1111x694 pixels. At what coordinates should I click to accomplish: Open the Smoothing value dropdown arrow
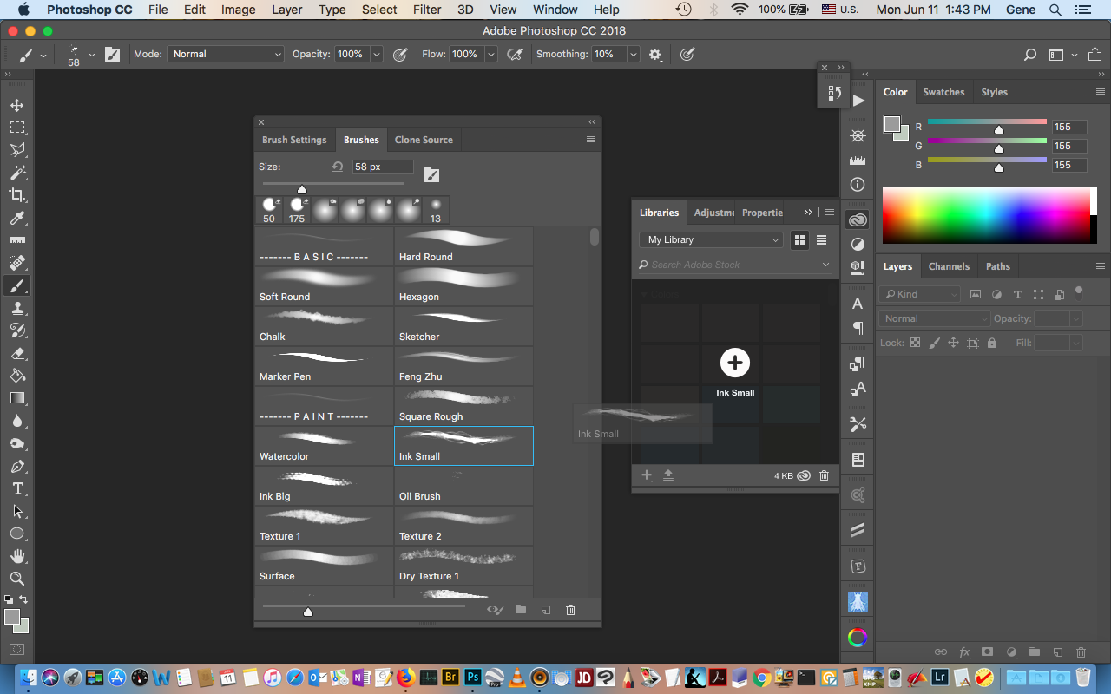(x=634, y=54)
